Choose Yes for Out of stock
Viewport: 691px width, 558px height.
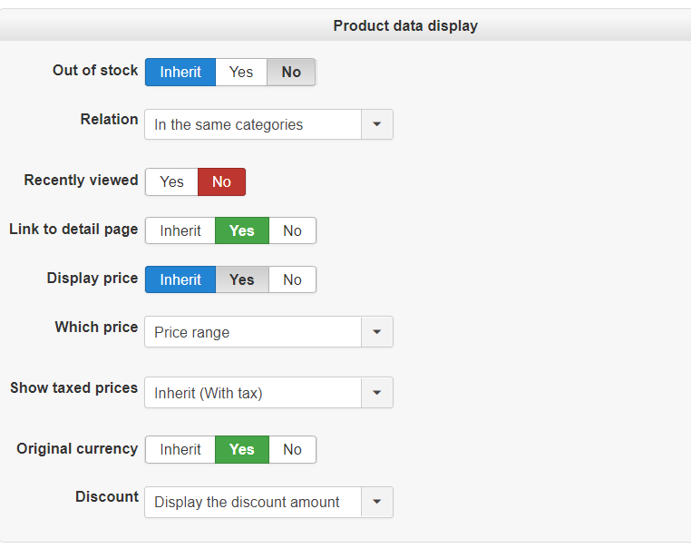(x=241, y=73)
